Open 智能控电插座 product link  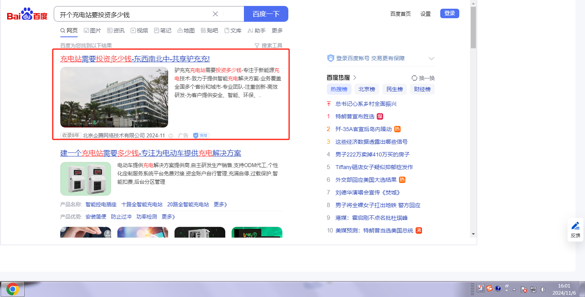pos(101,204)
